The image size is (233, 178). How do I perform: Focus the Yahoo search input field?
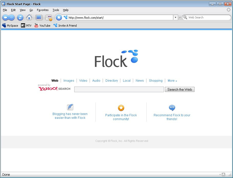coord(119,89)
